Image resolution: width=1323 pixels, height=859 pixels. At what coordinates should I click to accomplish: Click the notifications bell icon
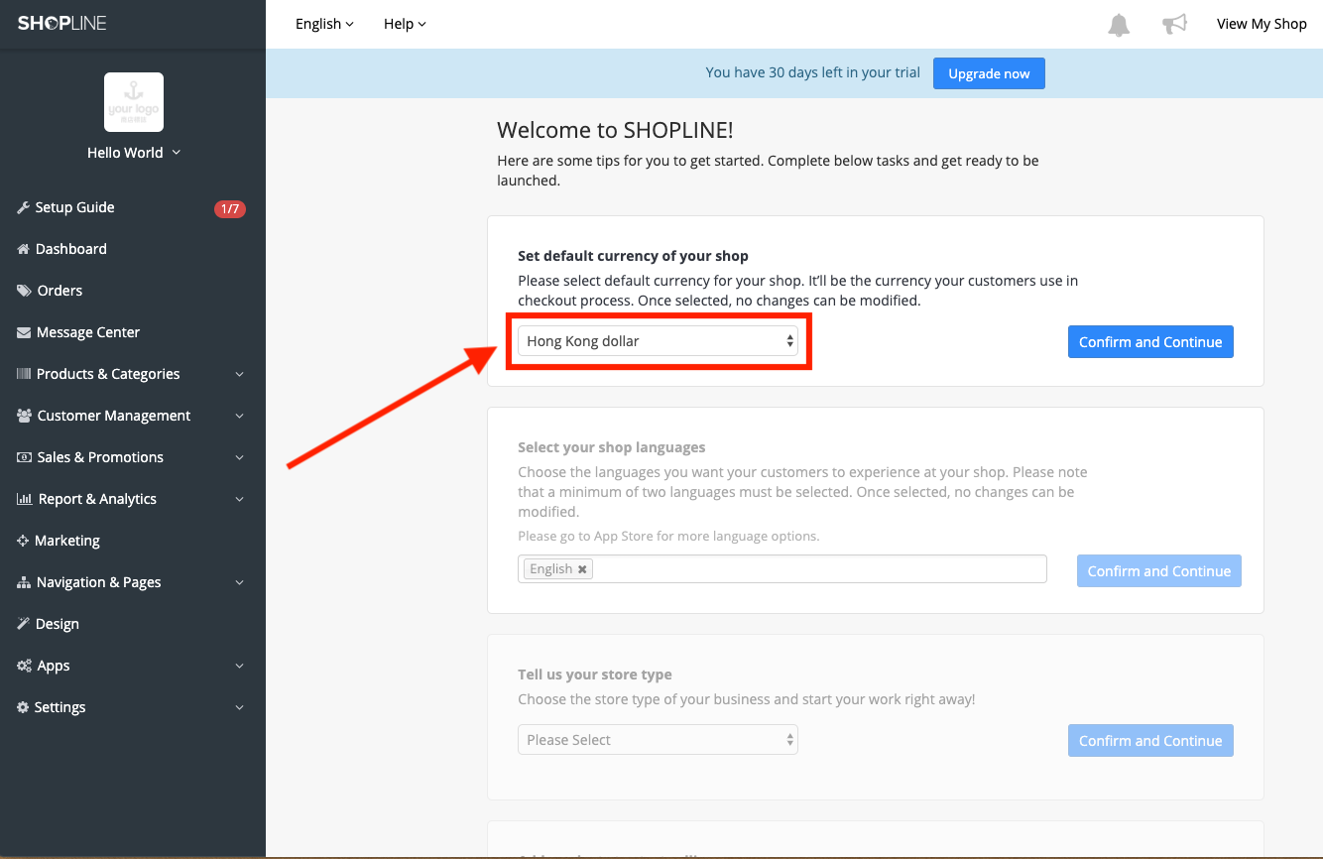click(1119, 24)
